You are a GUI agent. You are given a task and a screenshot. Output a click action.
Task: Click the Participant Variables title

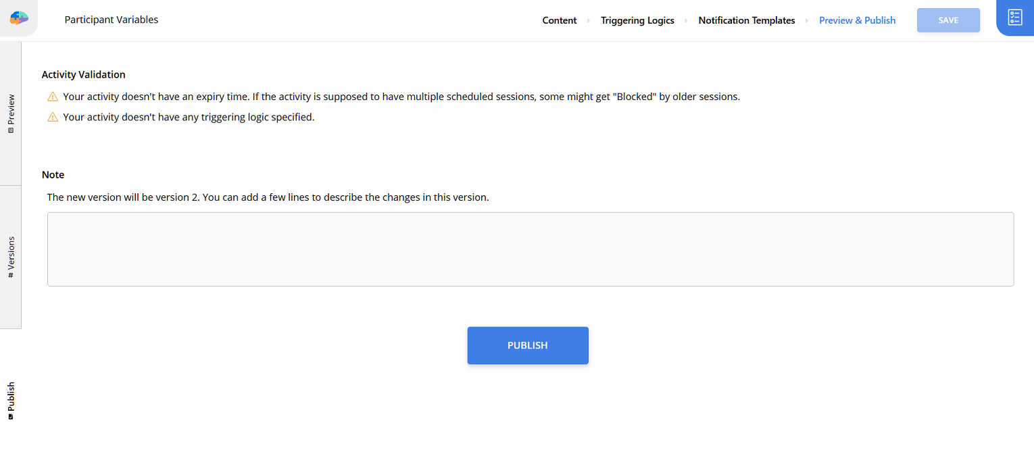111,20
